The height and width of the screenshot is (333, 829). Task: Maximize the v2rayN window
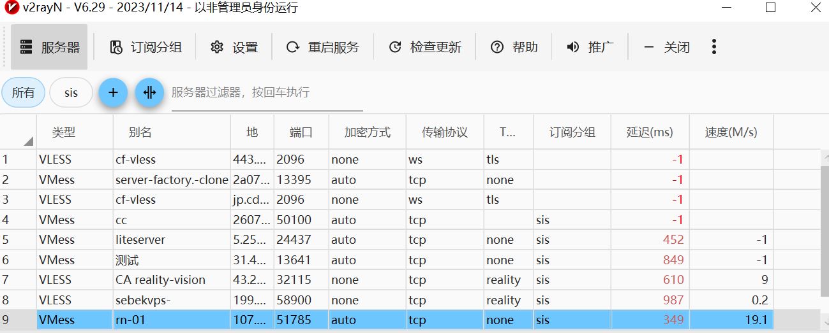[x=770, y=8]
